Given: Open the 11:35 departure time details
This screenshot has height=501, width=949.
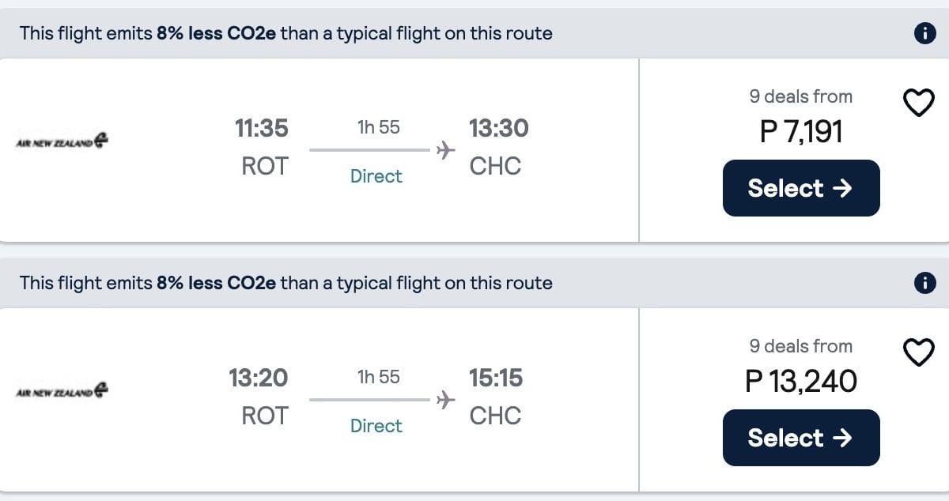Looking at the screenshot, I should (262, 128).
